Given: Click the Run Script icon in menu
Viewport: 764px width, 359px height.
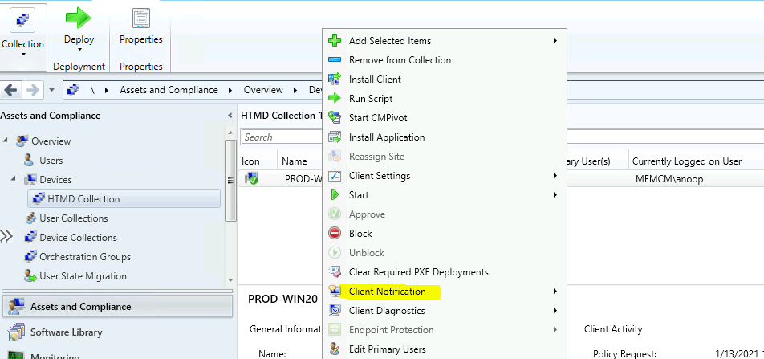Looking at the screenshot, I should pyautogui.click(x=335, y=99).
